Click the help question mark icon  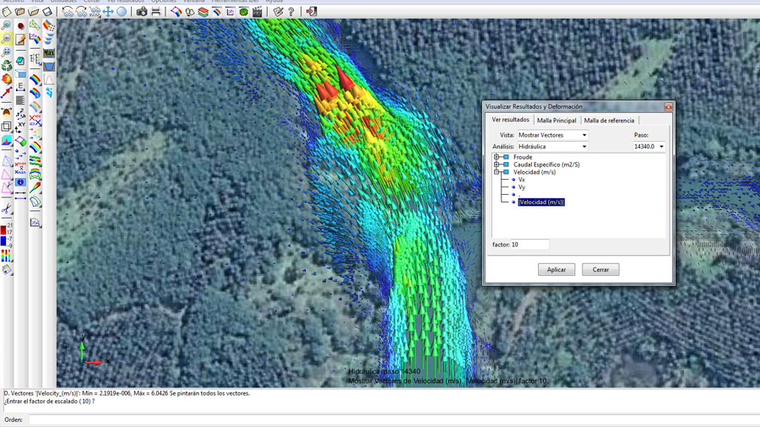(291, 12)
